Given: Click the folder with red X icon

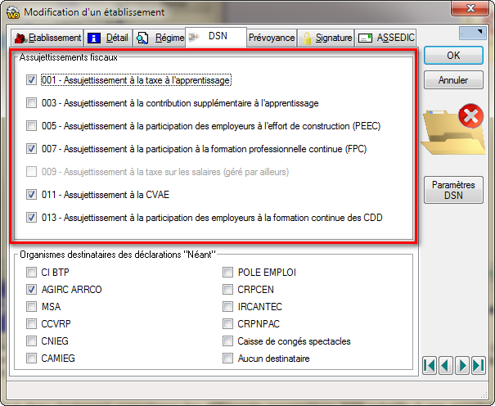Looking at the screenshot, I should click(x=452, y=129).
